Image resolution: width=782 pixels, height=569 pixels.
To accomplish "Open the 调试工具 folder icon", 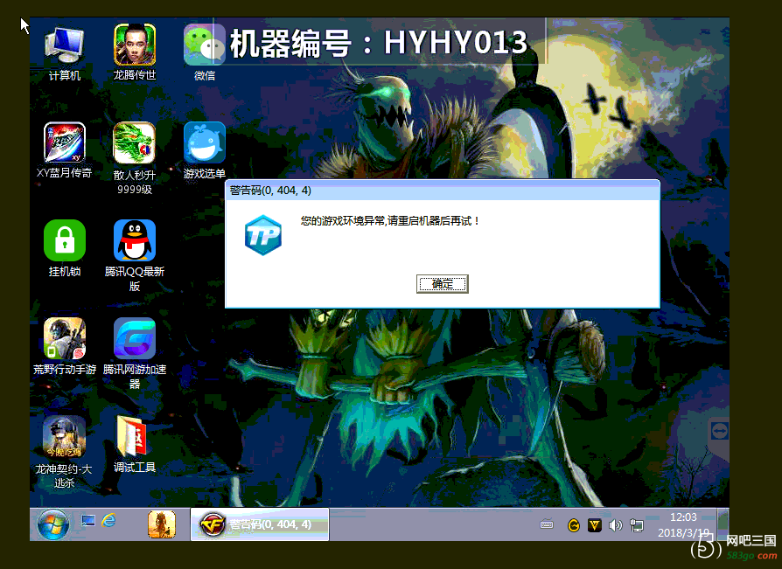I will pyautogui.click(x=134, y=444).
